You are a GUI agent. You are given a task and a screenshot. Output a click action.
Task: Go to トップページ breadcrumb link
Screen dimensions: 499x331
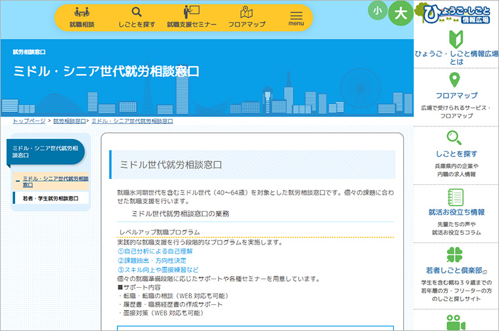29,121
